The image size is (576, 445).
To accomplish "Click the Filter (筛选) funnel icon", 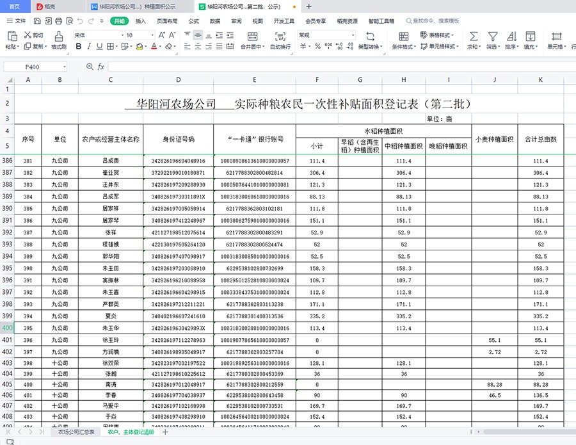I will click(492, 36).
